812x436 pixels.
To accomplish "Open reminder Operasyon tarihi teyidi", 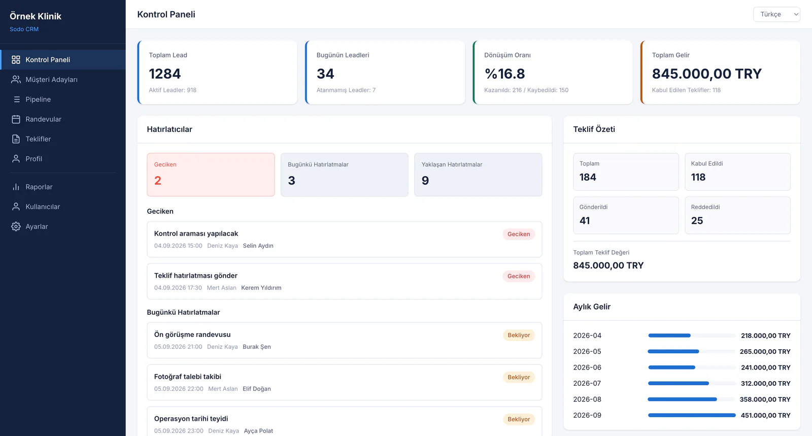I will (x=345, y=422).
